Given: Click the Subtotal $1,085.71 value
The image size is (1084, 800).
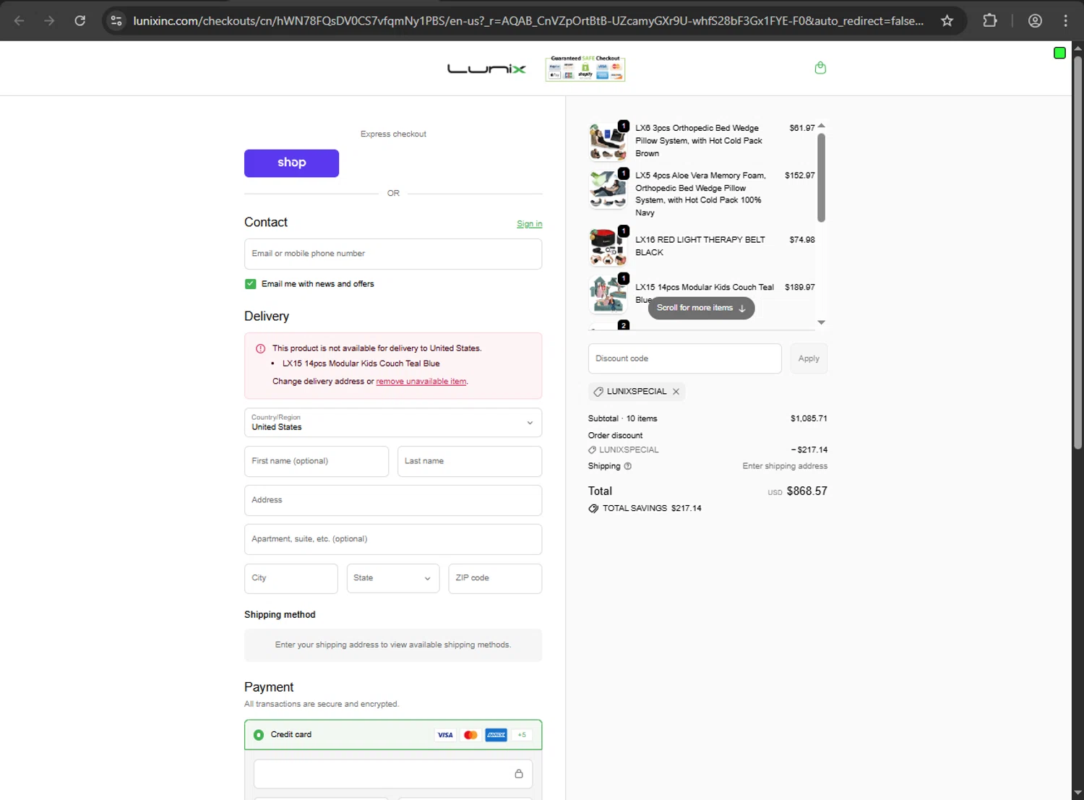Looking at the screenshot, I should pyautogui.click(x=809, y=418).
